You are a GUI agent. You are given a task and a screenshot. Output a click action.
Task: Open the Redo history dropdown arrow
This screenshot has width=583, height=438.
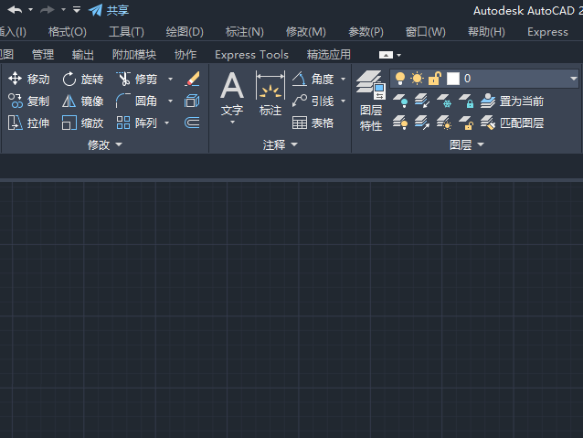click(x=64, y=10)
